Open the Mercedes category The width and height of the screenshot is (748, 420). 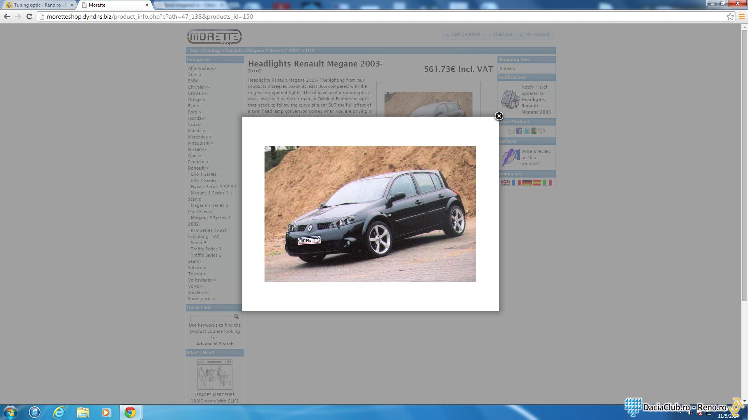199,137
